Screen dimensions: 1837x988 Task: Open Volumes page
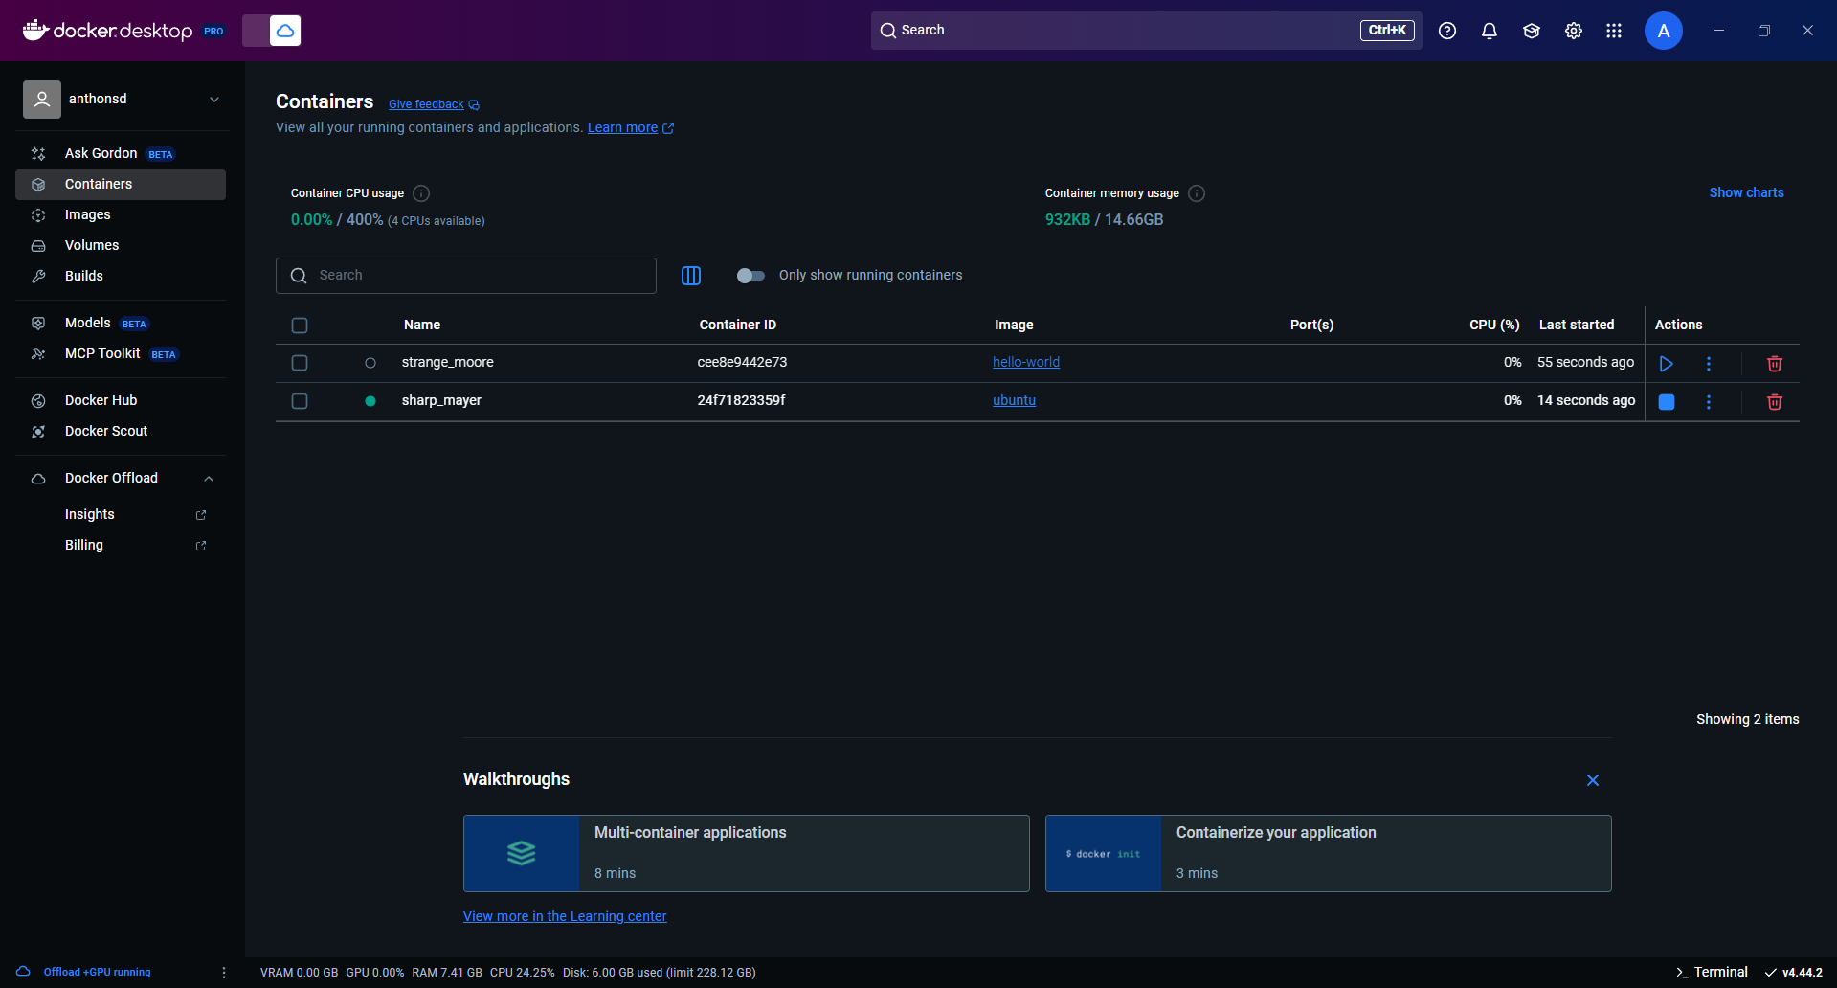pyautogui.click(x=121, y=245)
